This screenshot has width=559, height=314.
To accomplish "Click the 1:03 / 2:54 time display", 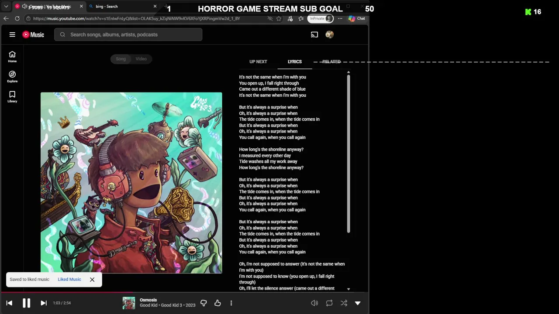I will click(62, 303).
